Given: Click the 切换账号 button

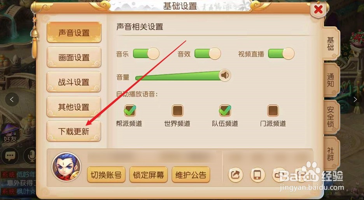Looking at the screenshot, I should tap(106, 174).
